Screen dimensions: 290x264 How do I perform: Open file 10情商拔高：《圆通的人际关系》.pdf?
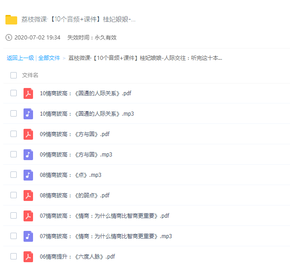tap(86, 93)
